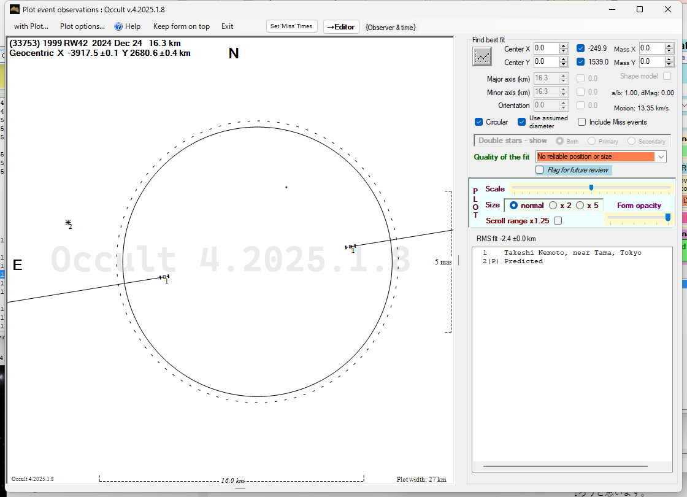Increase Center X with up spinner arrow
Image resolution: width=687 pixels, height=497 pixels.
[x=564, y=46]
